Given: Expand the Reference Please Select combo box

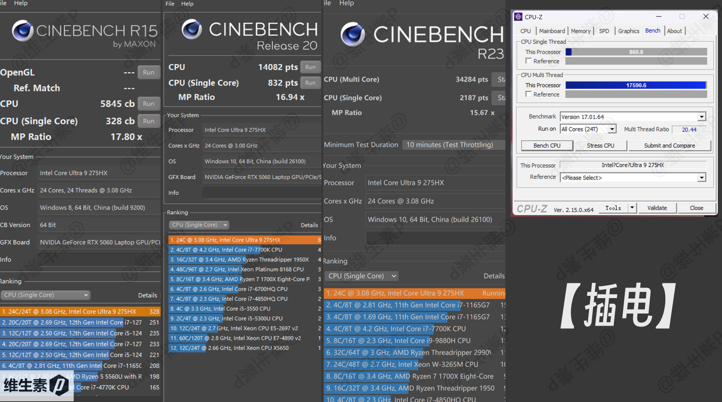Looking at the screenshot, I should coord(702,178).
